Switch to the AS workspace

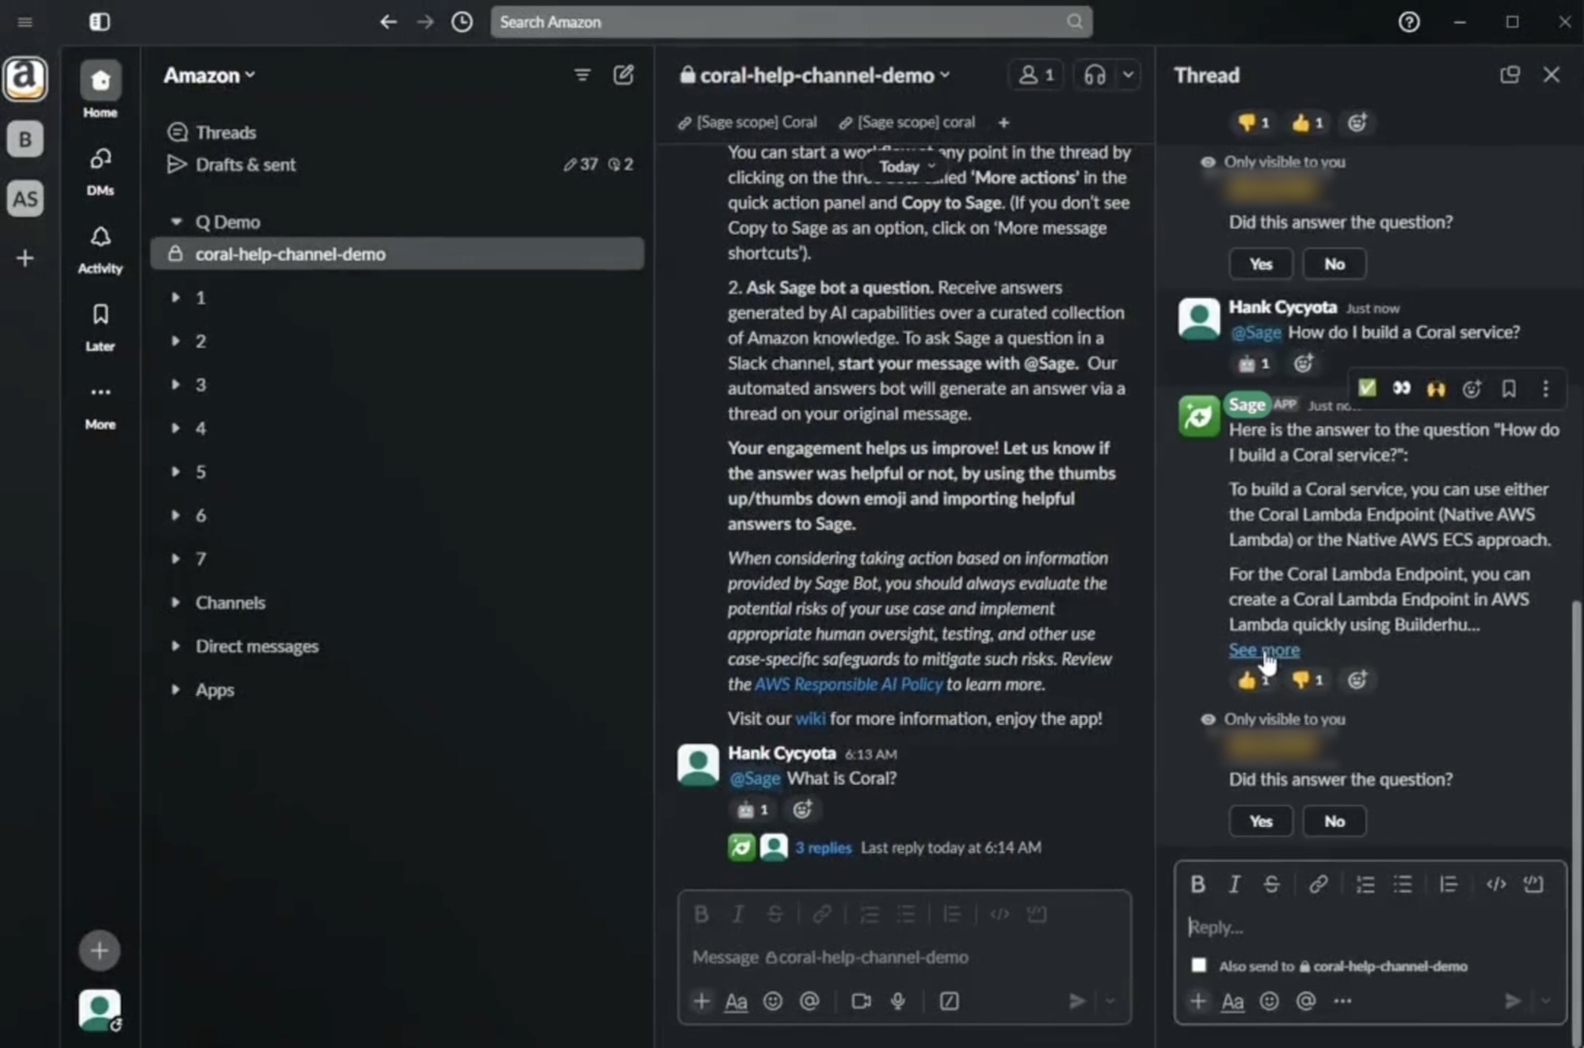click(25, 199)
